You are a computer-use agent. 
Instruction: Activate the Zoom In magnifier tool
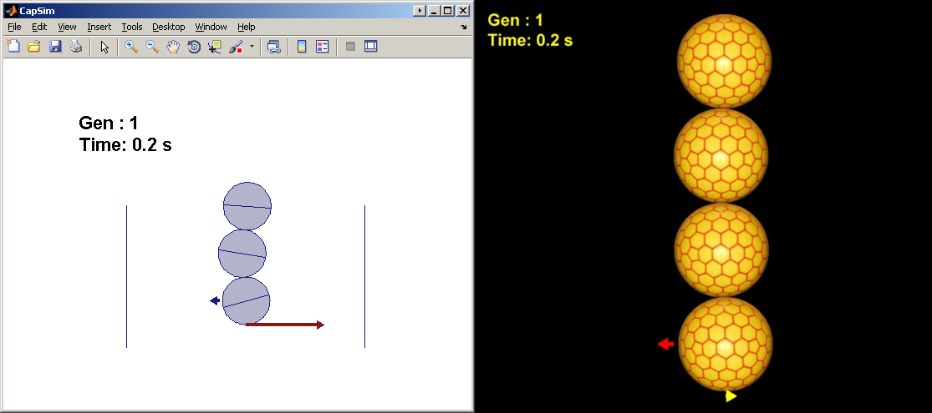click(131, 46)
